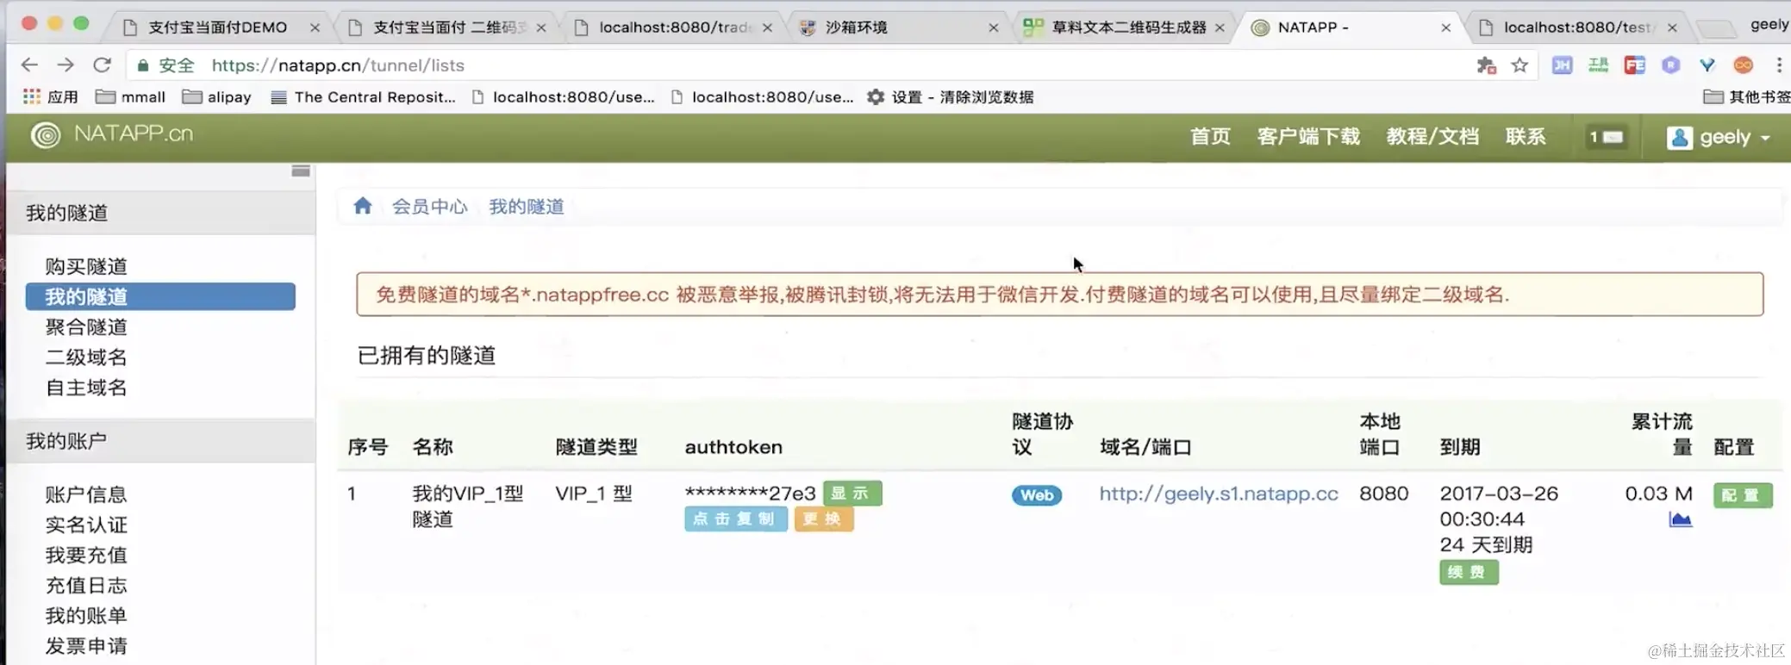Click the purple shield extension icon
Image resolution: width=1791 pixels, height=665 pixels.
pos(1670,65)
